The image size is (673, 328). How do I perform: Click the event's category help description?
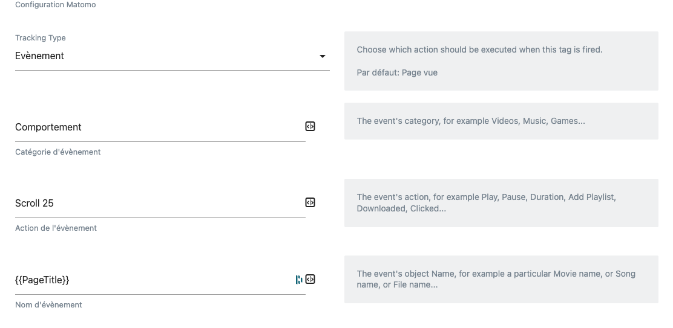coord(471,121)
